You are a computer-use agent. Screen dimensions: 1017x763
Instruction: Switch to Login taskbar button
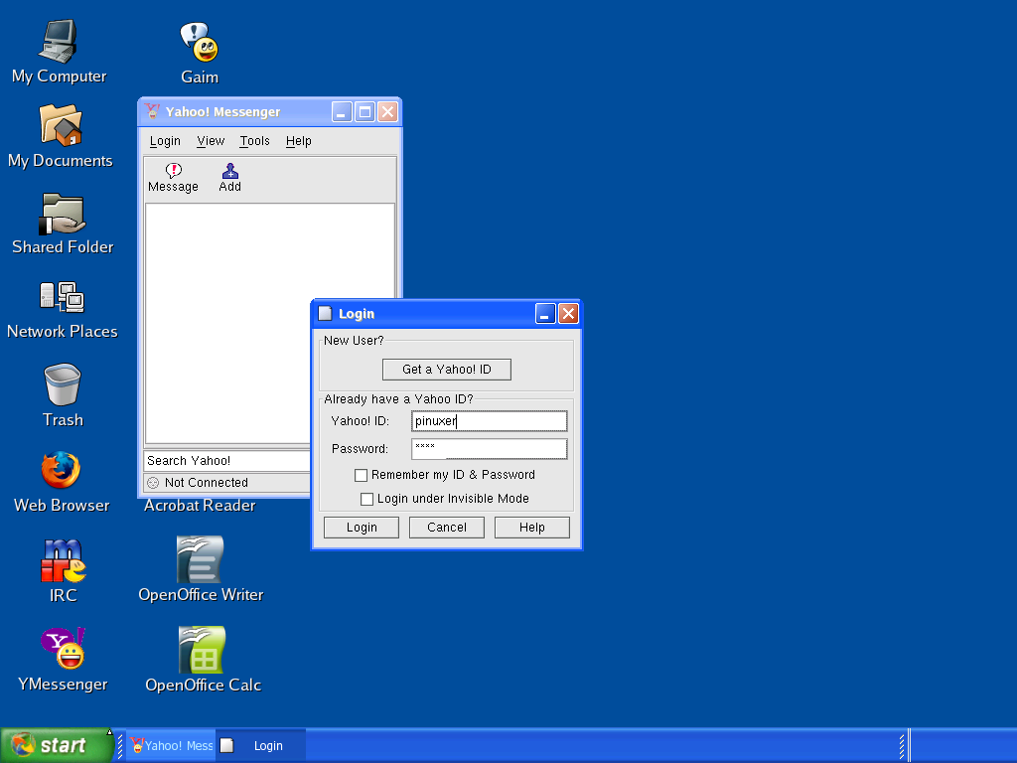coord(261,745)
